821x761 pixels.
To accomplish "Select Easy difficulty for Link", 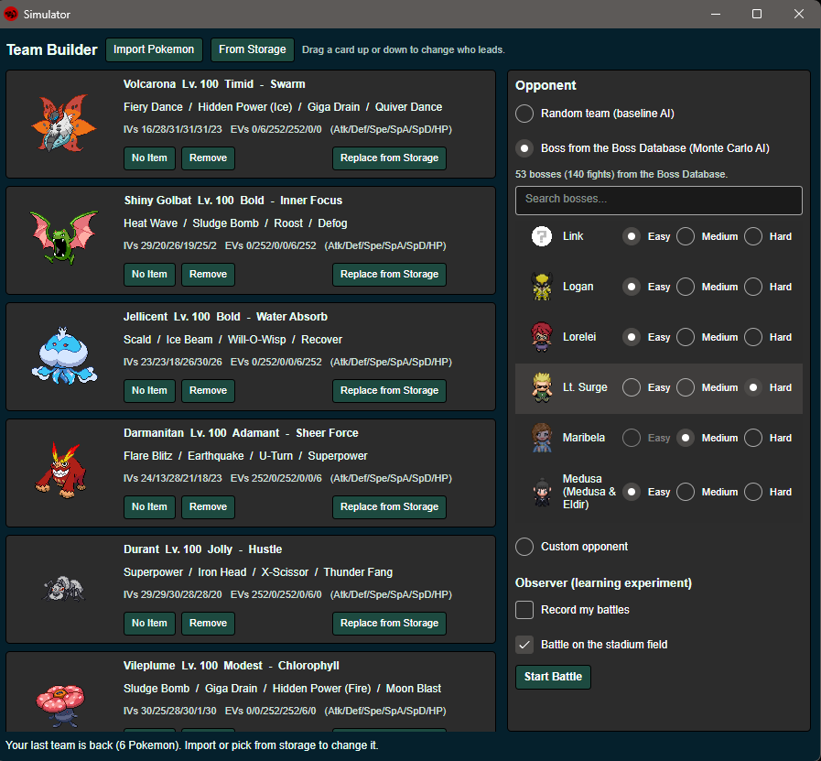I will (x=632, y=236).
